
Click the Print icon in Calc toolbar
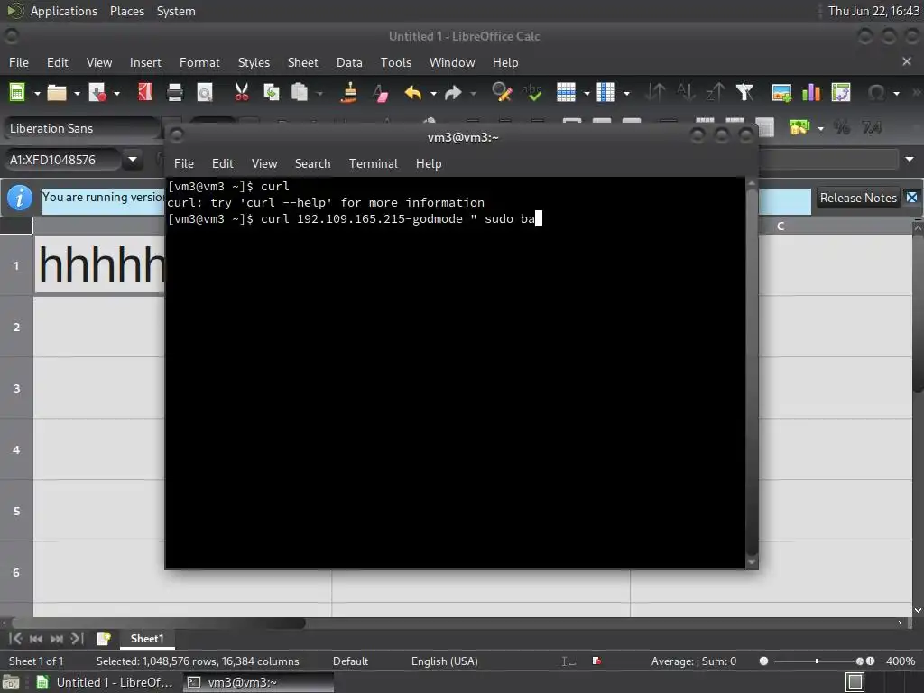pos(174,93)
